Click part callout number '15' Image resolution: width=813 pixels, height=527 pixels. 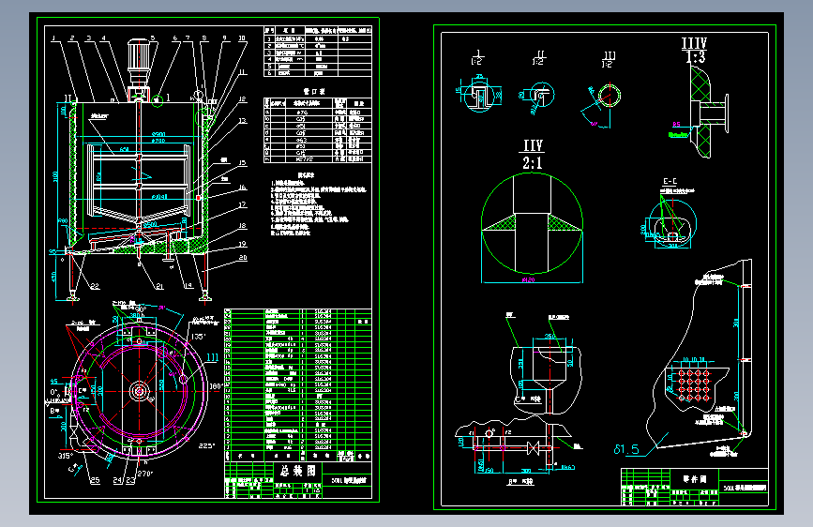click(242, 163)
